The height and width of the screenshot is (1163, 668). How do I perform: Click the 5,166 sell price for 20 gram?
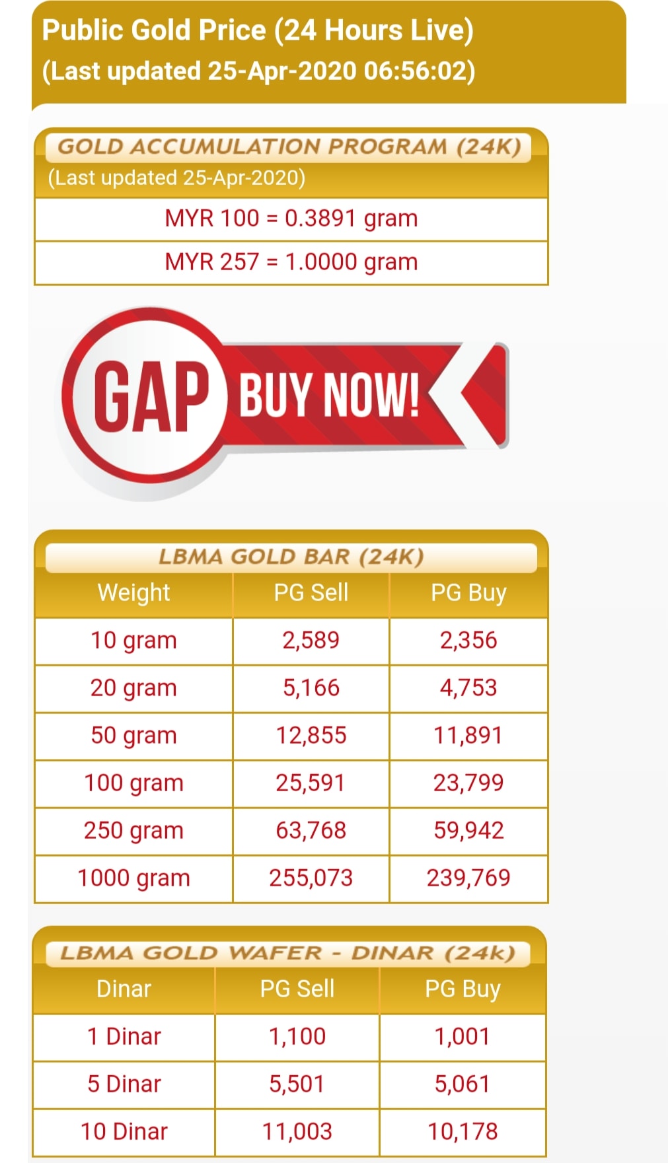click(311, 688)
